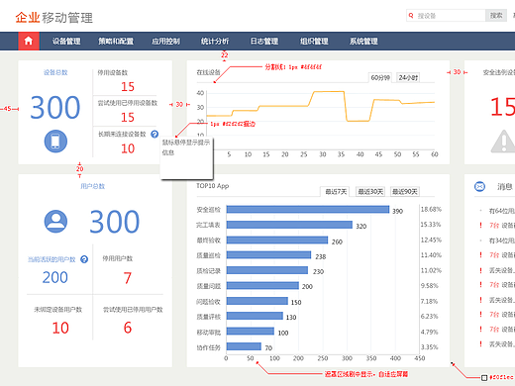Click the bar with value 260
Image resolution: width=515 pixels, height=386 pixels.
[x=277, y=240]
